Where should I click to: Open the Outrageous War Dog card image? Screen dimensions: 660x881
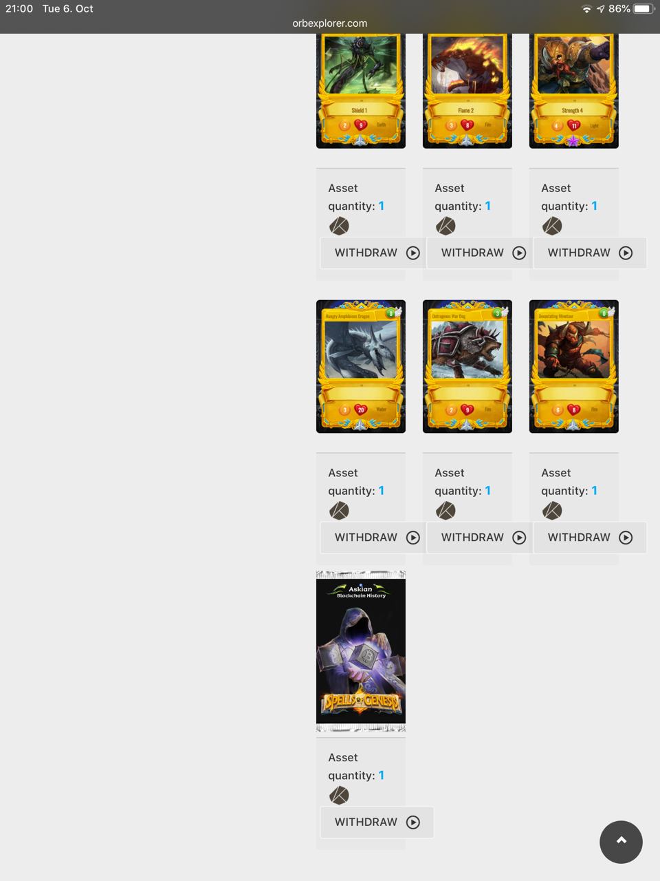467,366
